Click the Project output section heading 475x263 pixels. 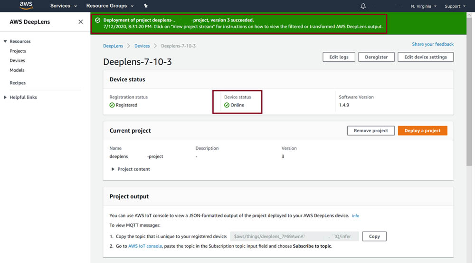pyautogui.click(x=129, y=196)
